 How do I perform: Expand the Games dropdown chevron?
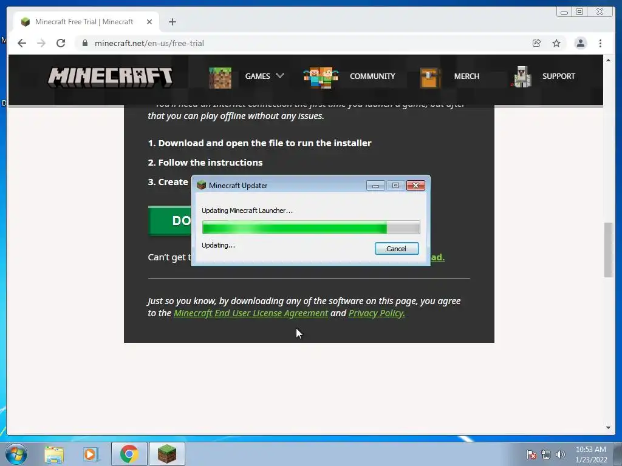pyautogui.click(x=280, y=76)
